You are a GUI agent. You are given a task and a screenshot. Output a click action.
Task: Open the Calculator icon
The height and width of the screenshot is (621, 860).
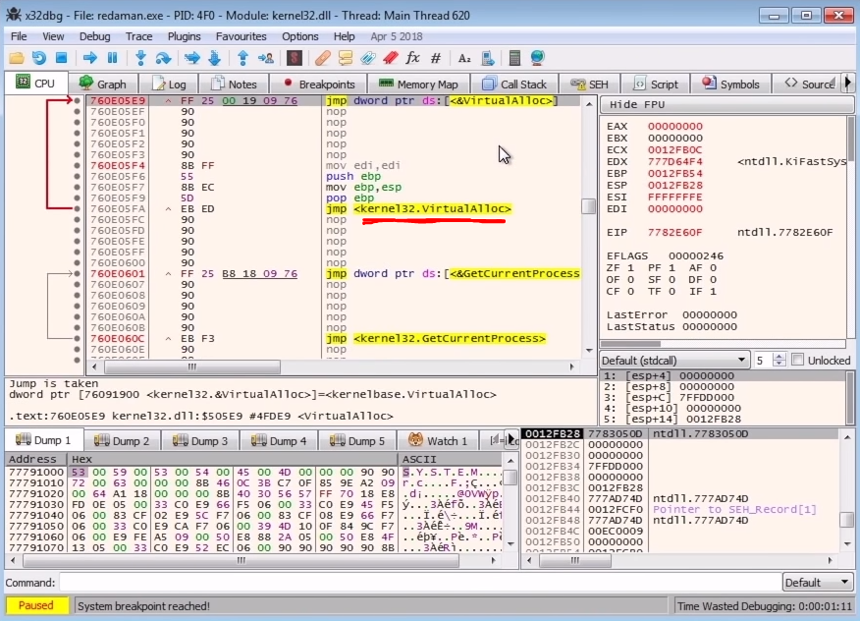click(x=514, y=58)
